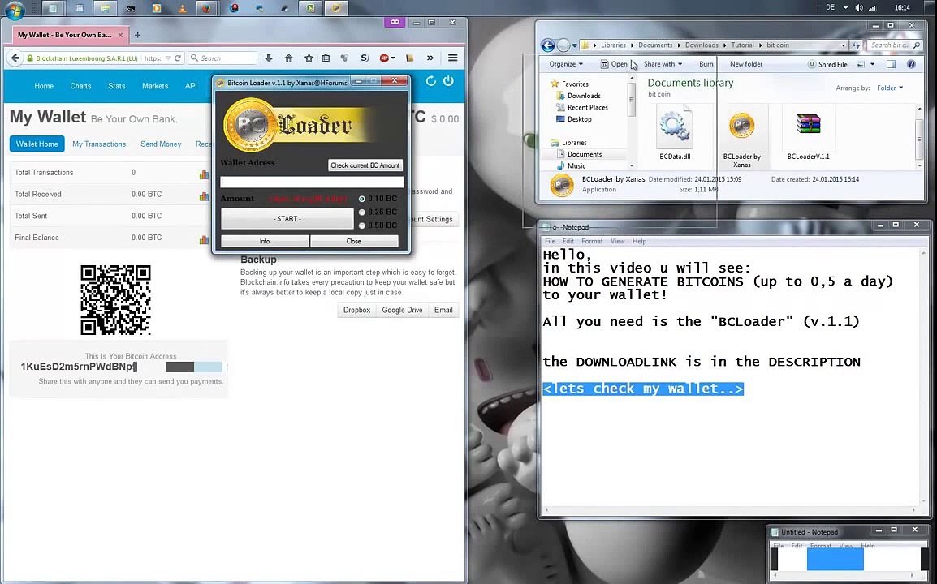Viewport: 937px width, 584px height.
Task: Open the language DE tray dropdown arrow
Action: [845, 8]
